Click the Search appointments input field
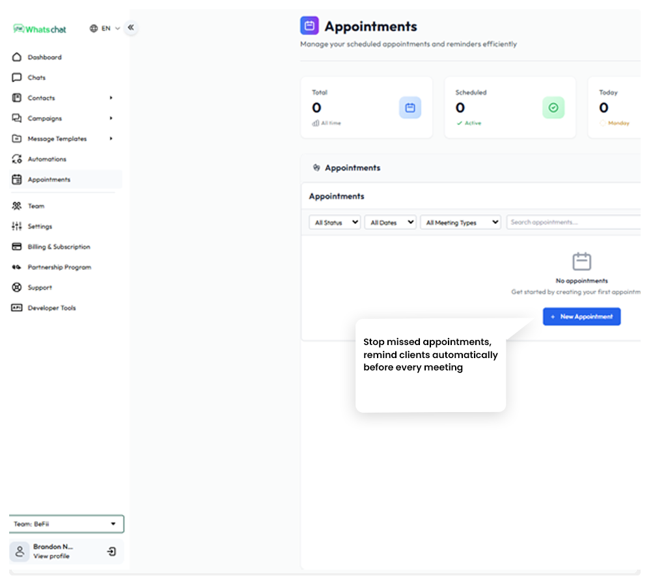 pyautogui.click(x=573, y=223)
